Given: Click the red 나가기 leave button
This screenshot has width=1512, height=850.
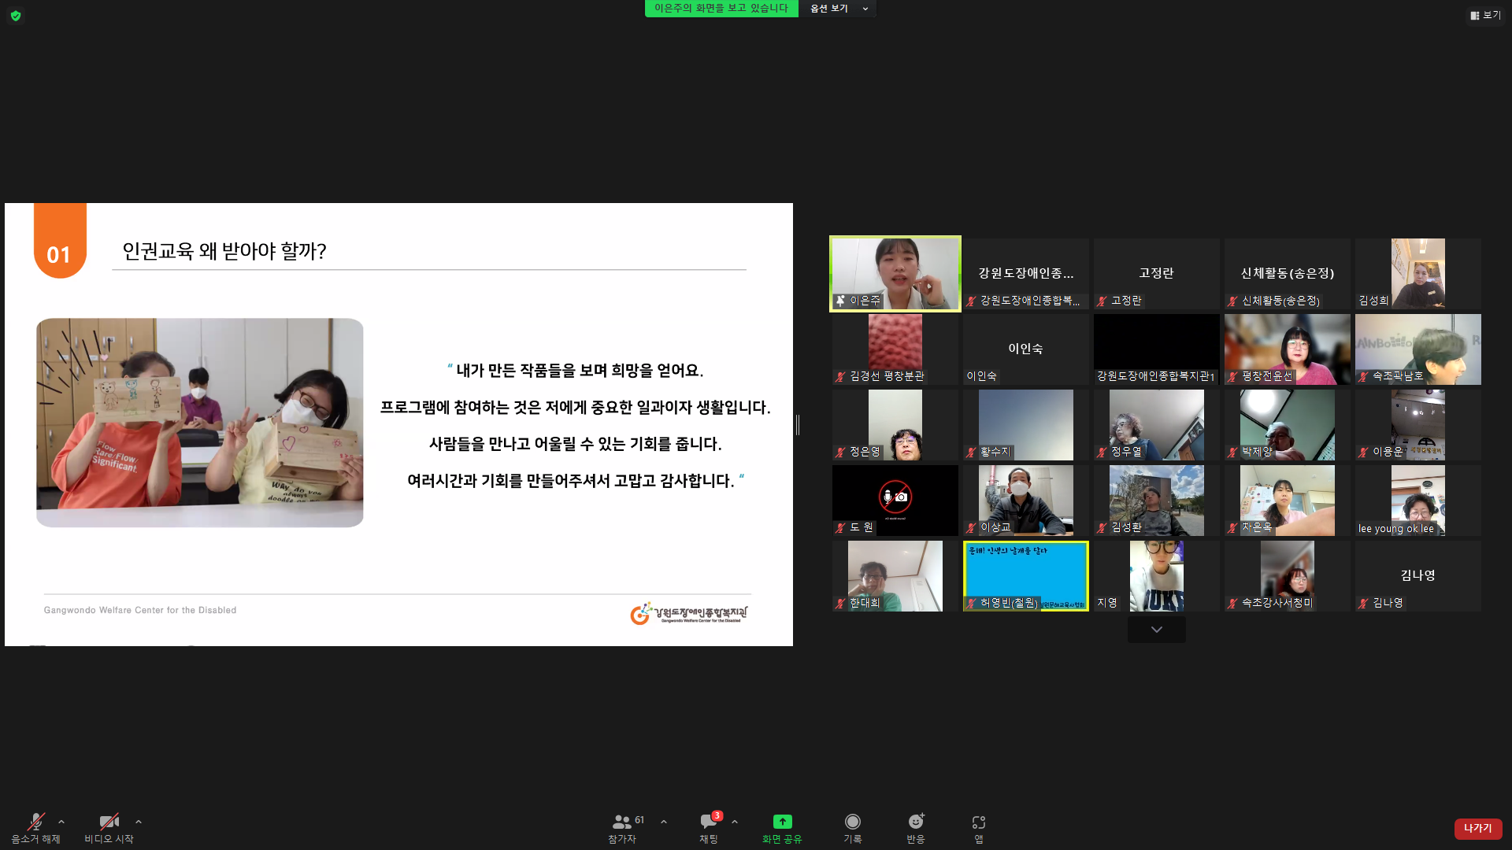Looking at the screenshot, I should (1478, 828).
